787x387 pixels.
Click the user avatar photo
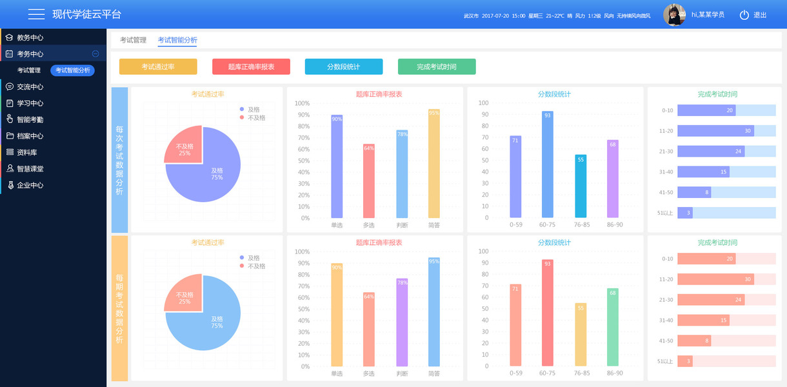coord(674,15)
